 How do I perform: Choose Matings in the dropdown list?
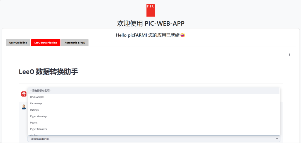(x=35, y=110)
